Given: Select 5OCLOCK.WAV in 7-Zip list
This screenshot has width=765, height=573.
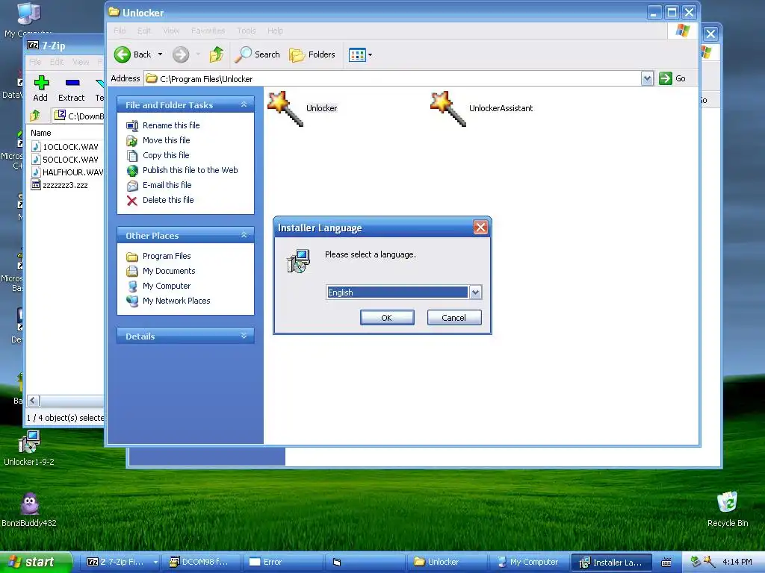Looking at the screenshot, I should [x=70, y=160].
